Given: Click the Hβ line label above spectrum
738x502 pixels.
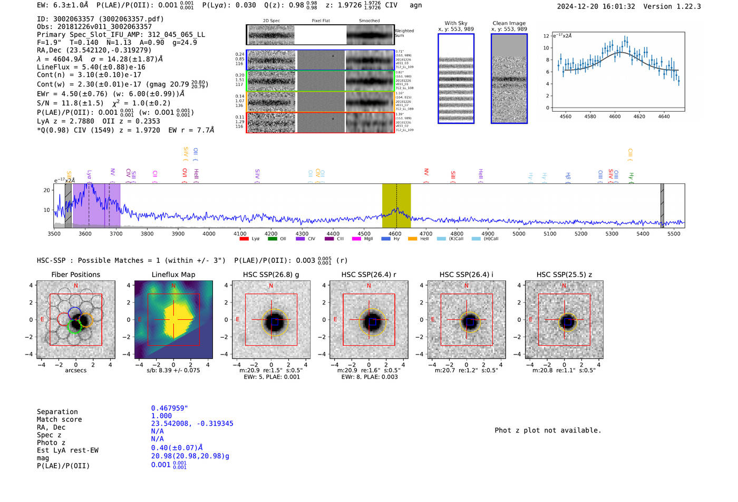Looking at the screenshot, I should coord(568,176).
